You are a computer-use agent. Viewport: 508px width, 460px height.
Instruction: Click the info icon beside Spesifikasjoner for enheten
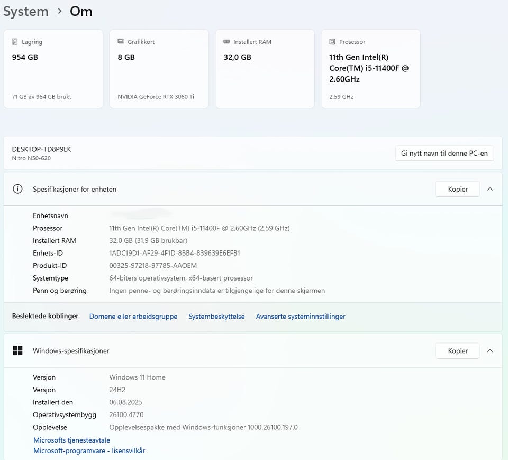point(17,189)
